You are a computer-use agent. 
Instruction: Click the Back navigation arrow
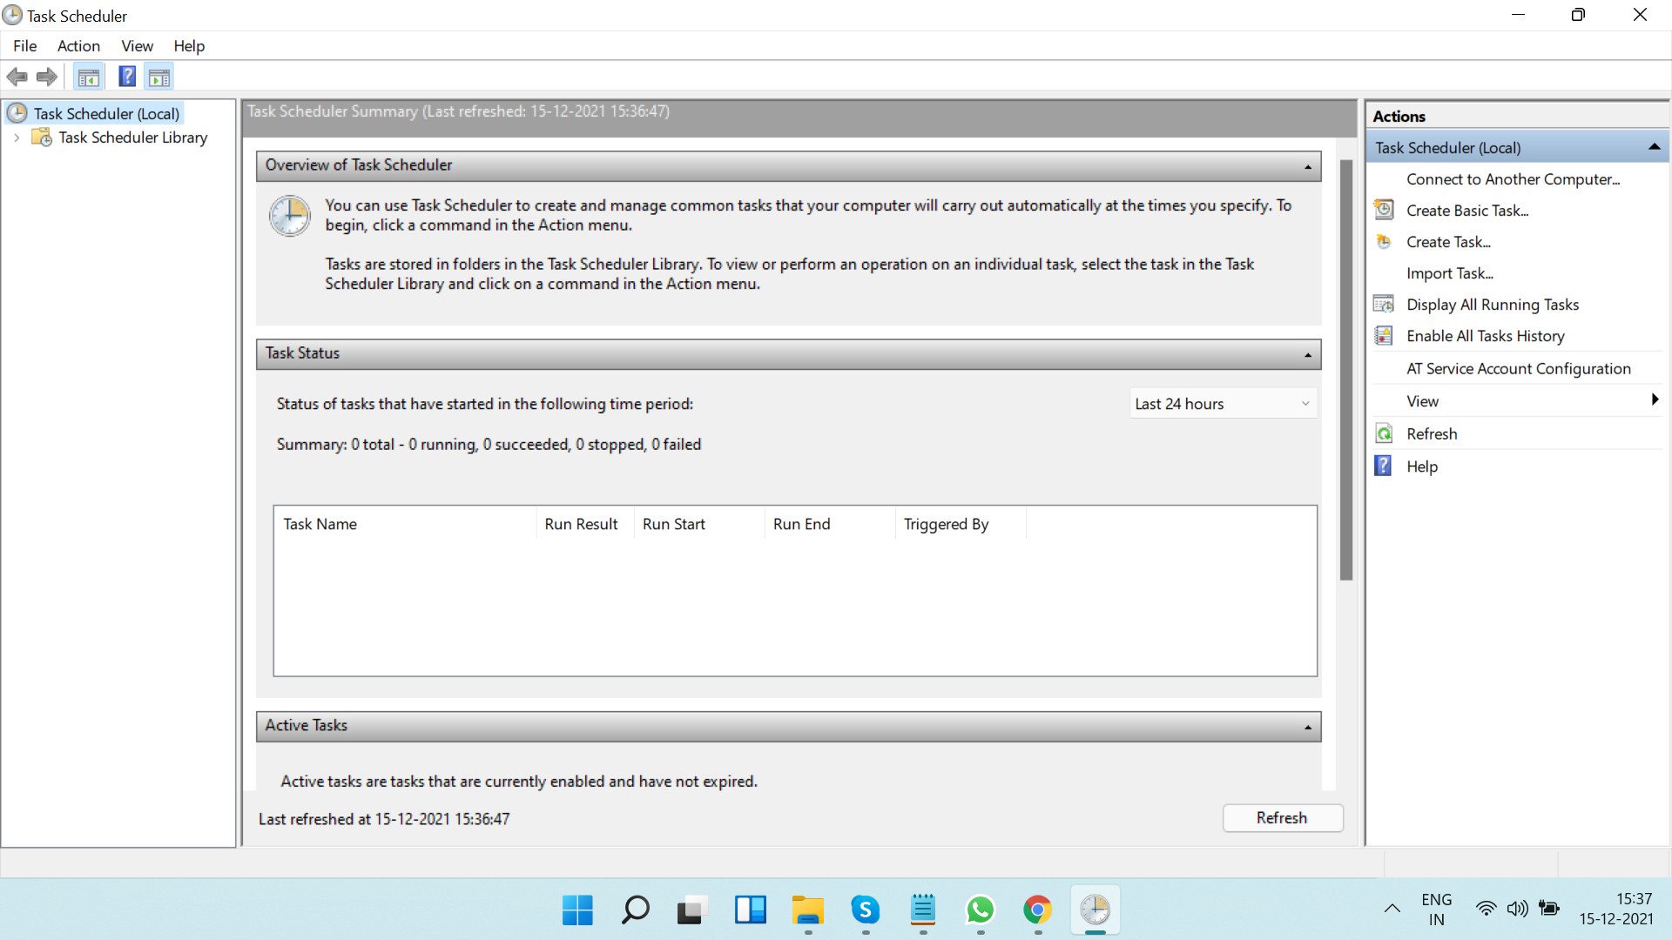click(x=17, y=77)
